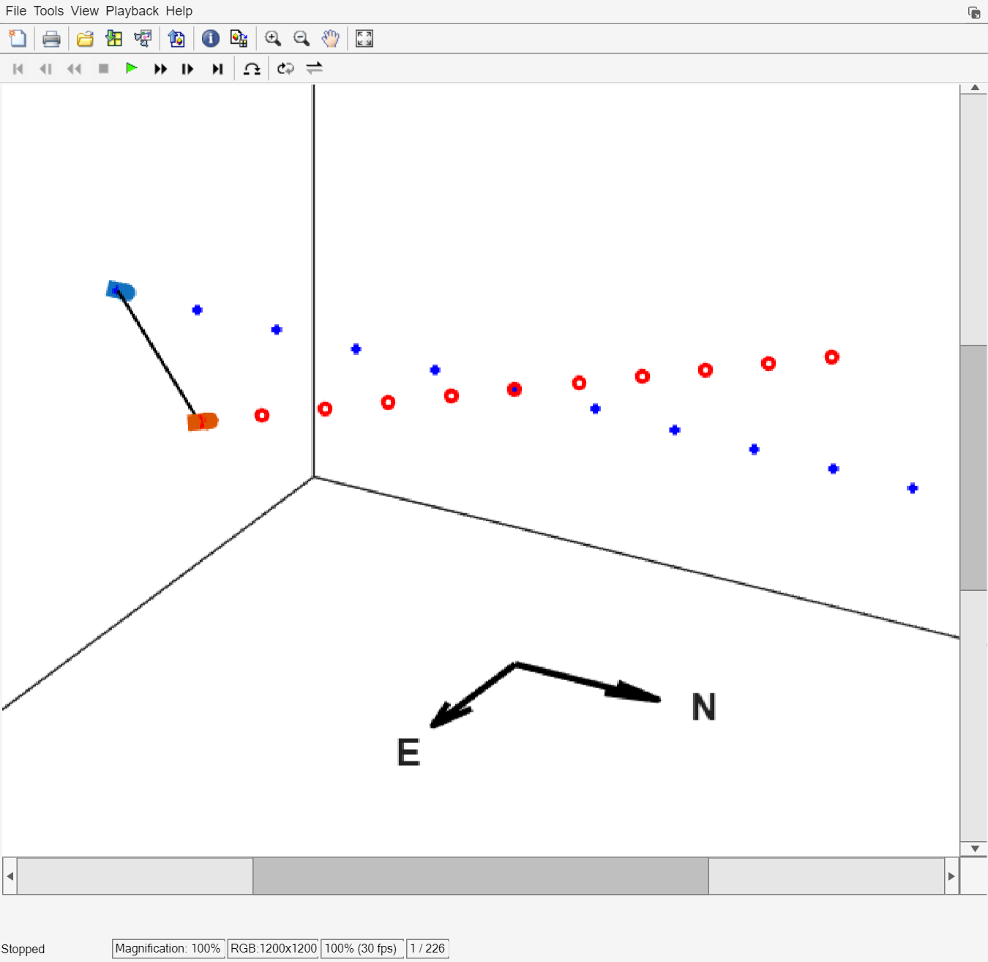Click the Go to First Frame button
988x962 pixels.
coord(18,69)
